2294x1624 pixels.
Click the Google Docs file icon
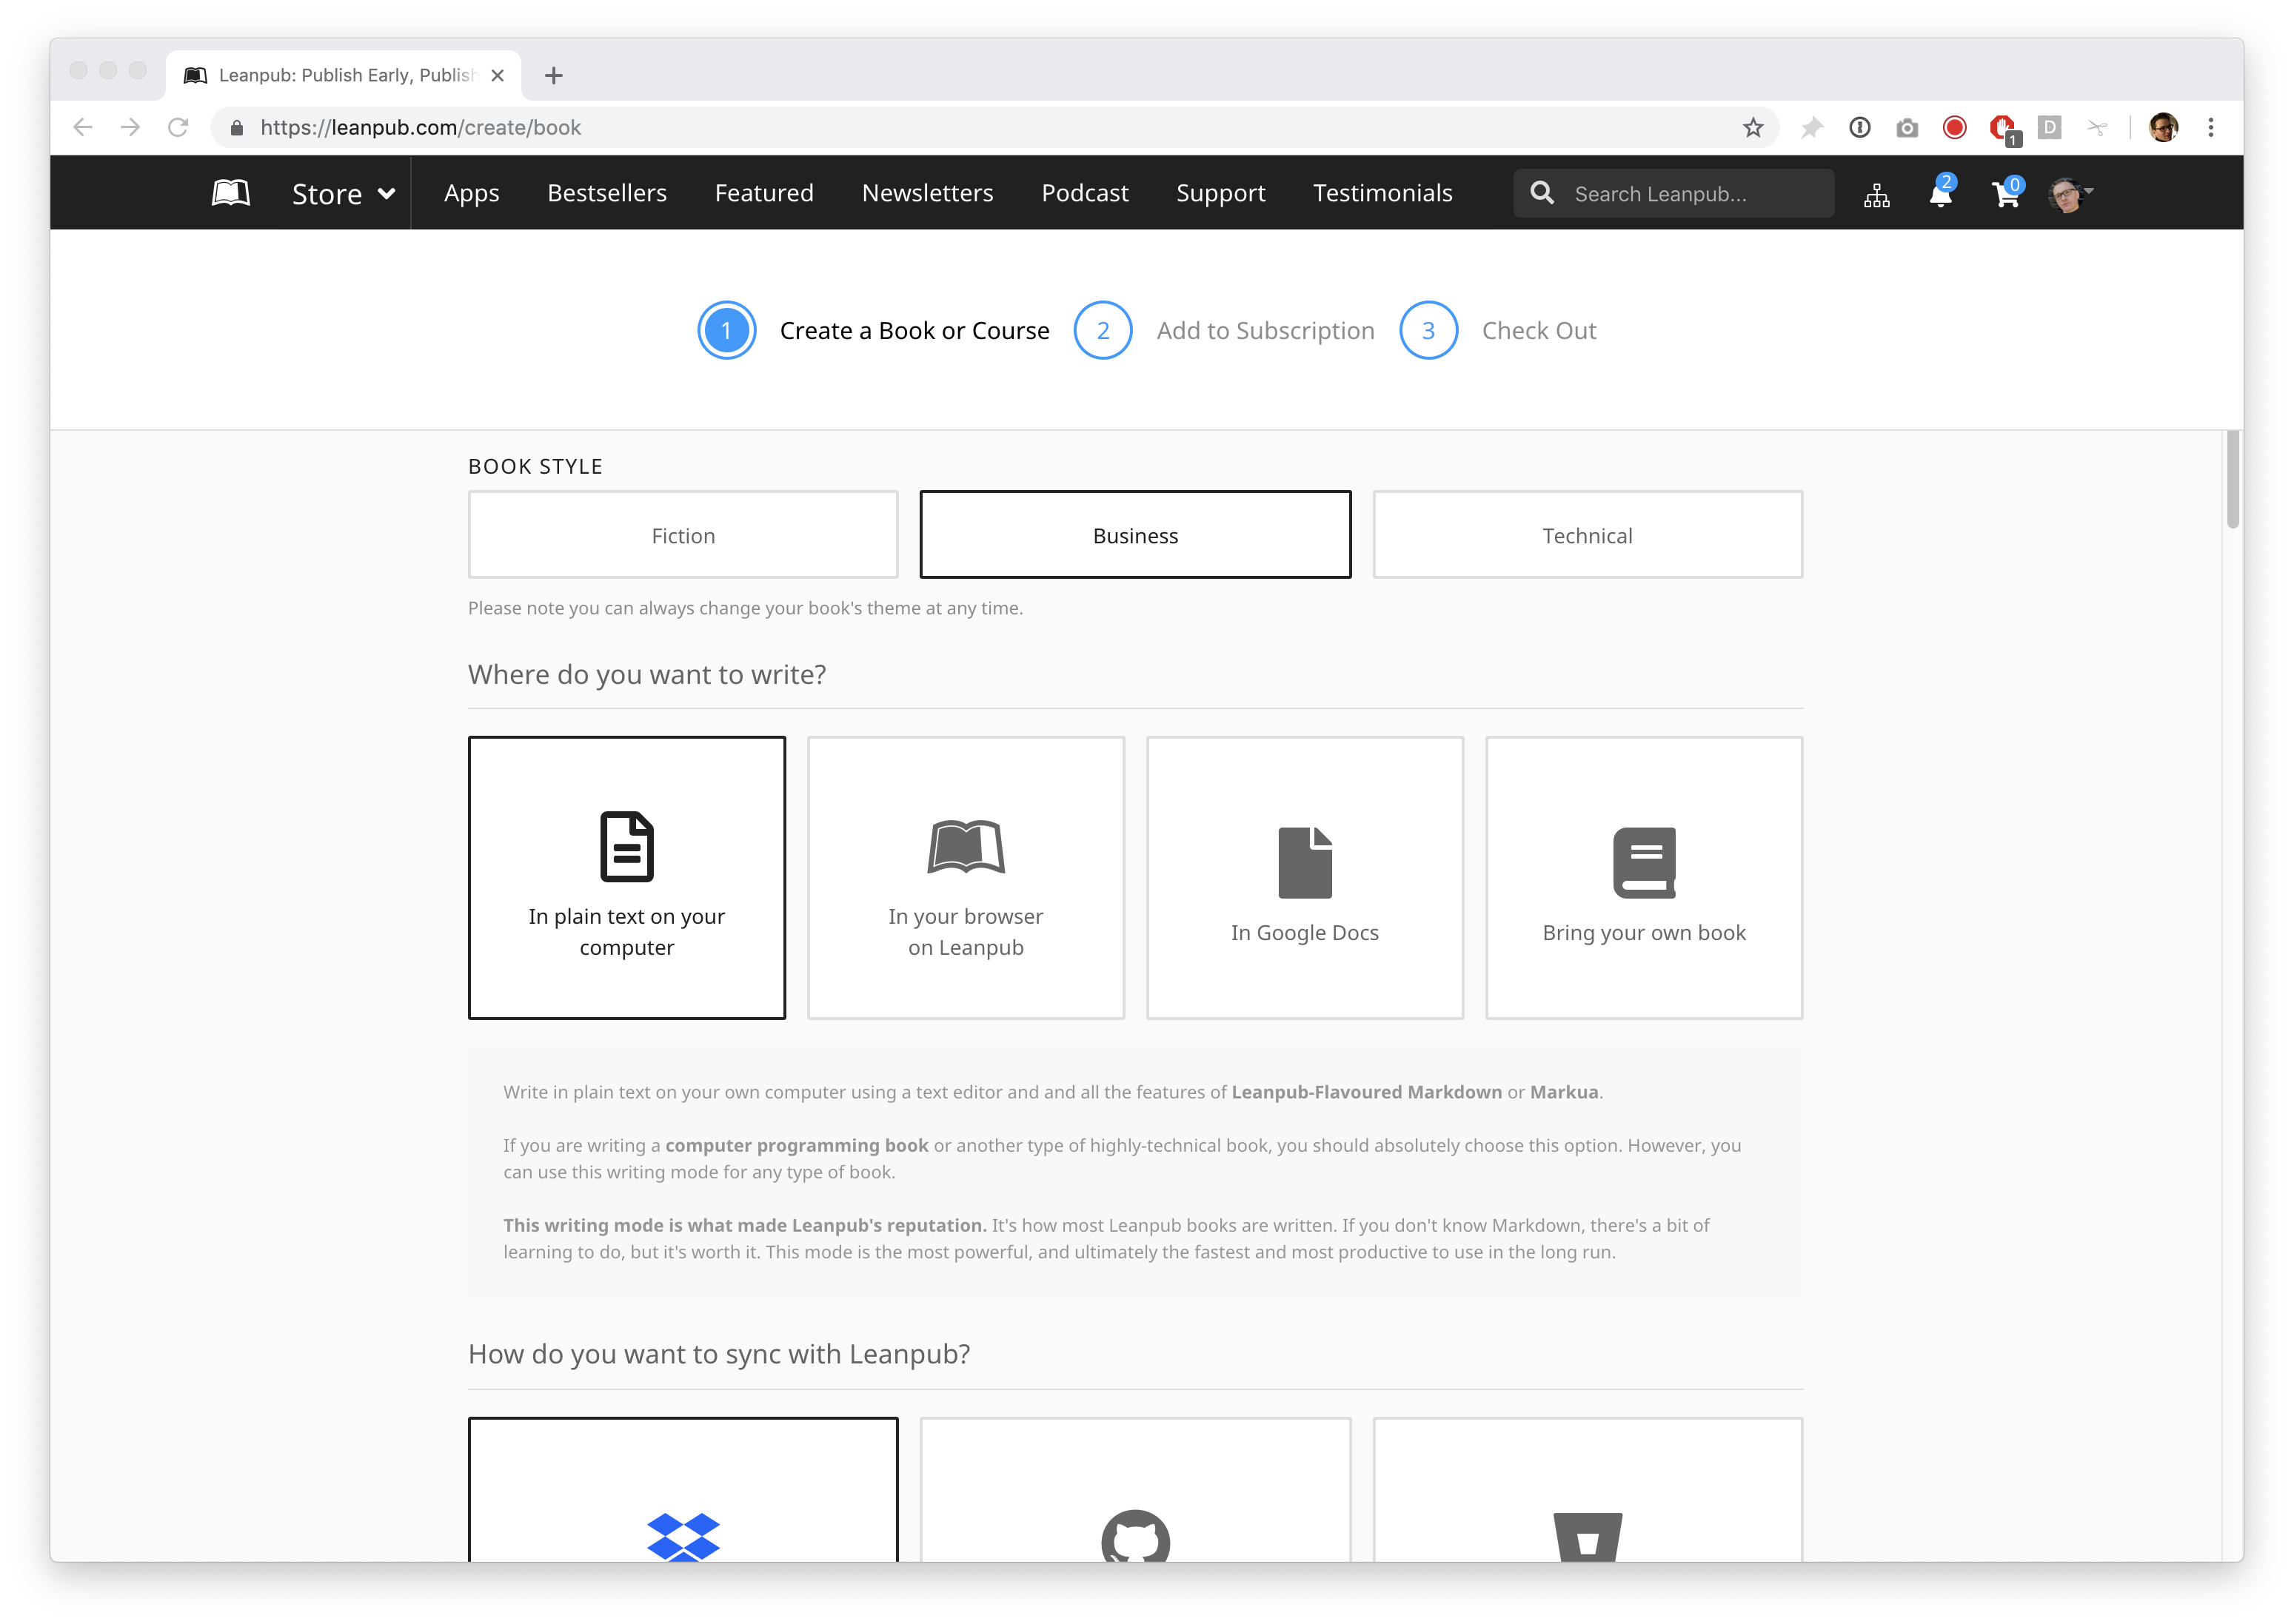(x=1305, y=862)
